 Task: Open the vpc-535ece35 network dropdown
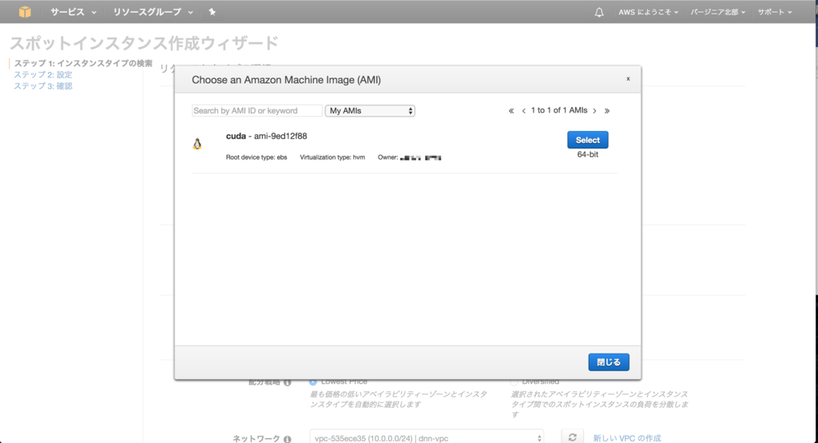[427, 438]
